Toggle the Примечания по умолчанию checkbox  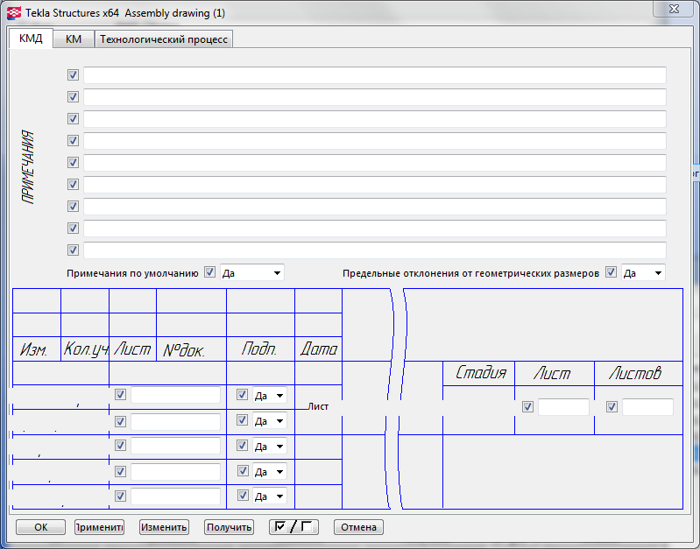[x=209, y=272]
